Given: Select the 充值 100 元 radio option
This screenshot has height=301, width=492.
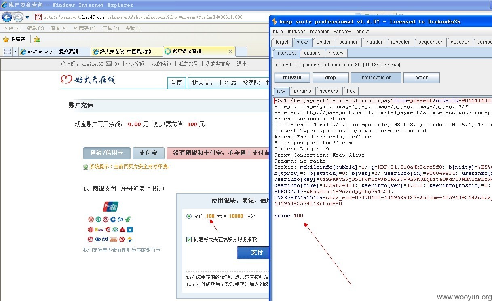Looking at the screenshot, I should [189, 216].
